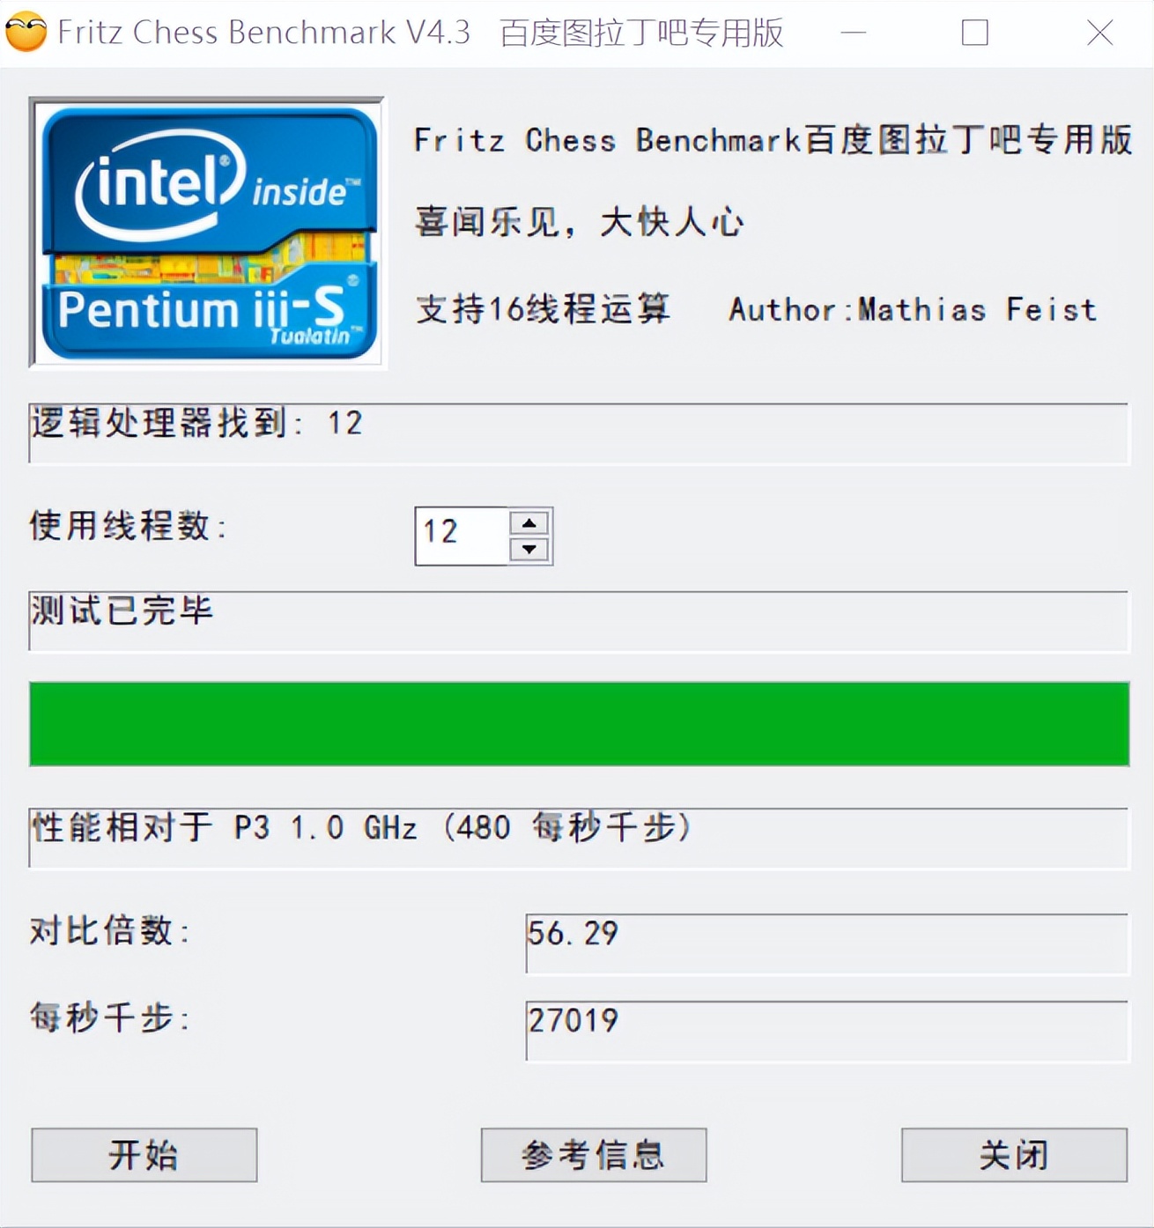Click the Intel Pentium III-S logo image
This screenshot has width=1154, height=1228.
click(209, 233)
